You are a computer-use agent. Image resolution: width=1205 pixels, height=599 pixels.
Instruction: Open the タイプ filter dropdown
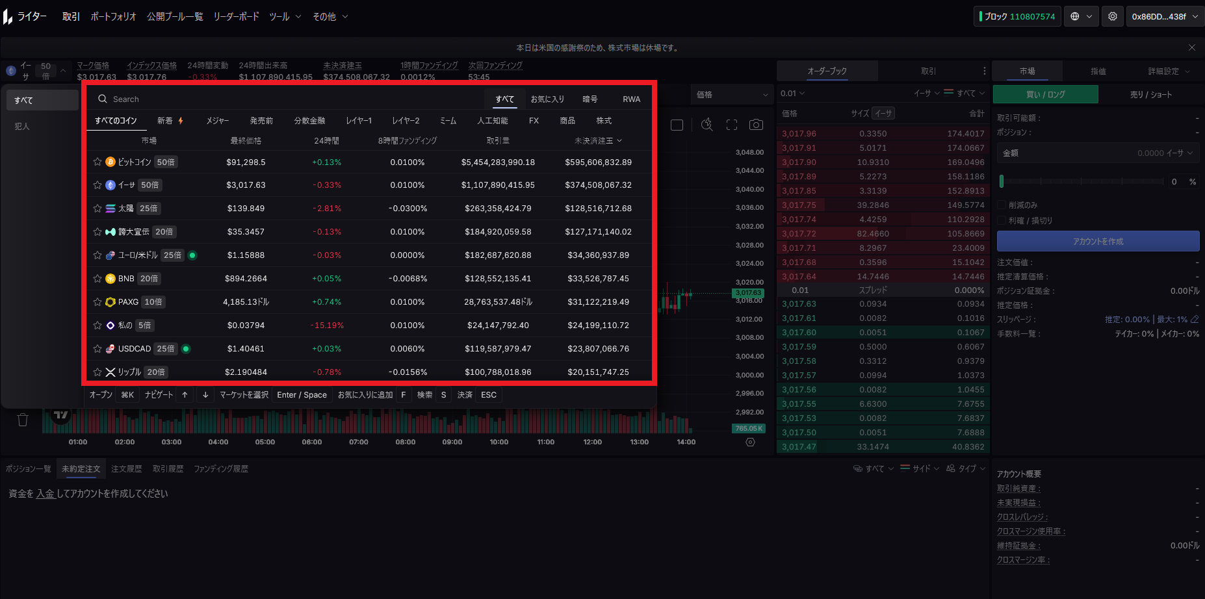(x=966, y=468)
